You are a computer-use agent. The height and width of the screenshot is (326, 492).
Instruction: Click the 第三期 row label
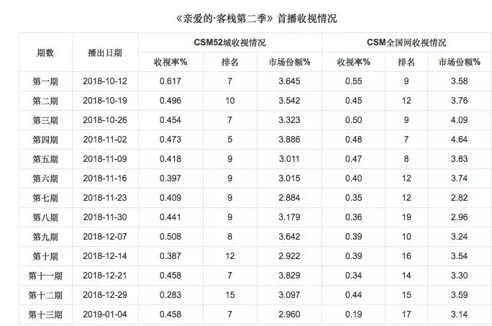tap(45, 120)
